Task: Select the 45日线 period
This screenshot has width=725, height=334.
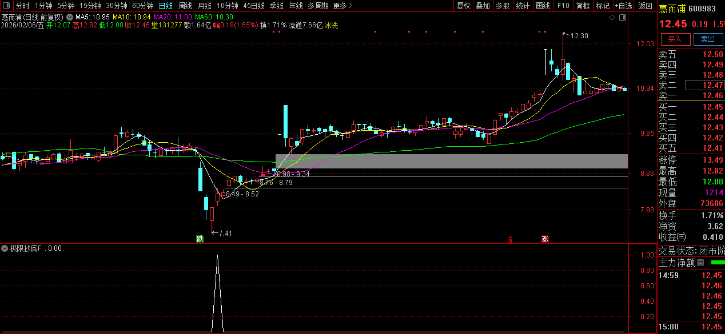Action: 254,6
